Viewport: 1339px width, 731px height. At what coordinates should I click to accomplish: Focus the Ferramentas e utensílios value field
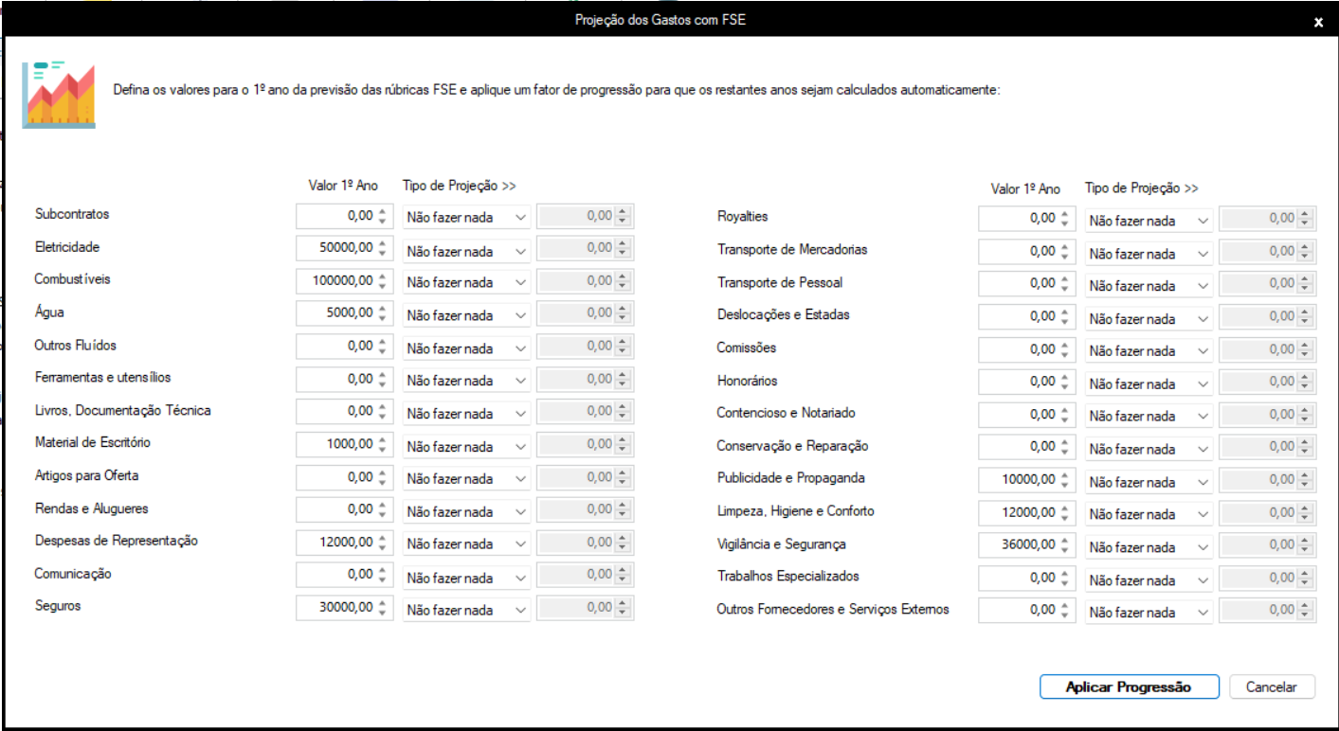[344, 379]
